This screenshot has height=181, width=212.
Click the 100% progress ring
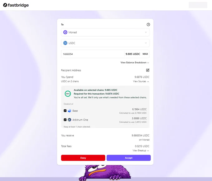68,94
